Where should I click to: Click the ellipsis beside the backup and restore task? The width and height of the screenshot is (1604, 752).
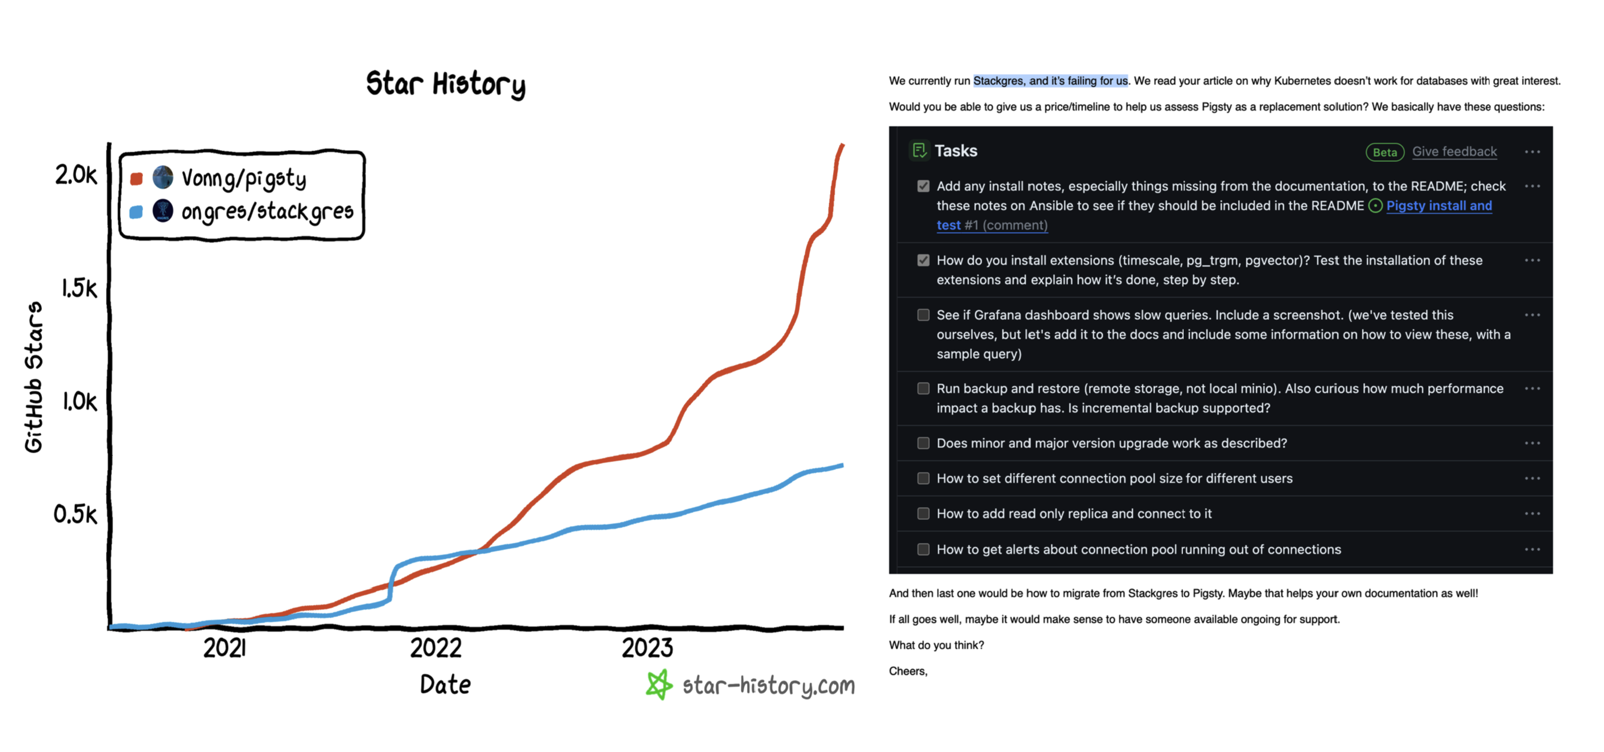(x=1534, y=389)
